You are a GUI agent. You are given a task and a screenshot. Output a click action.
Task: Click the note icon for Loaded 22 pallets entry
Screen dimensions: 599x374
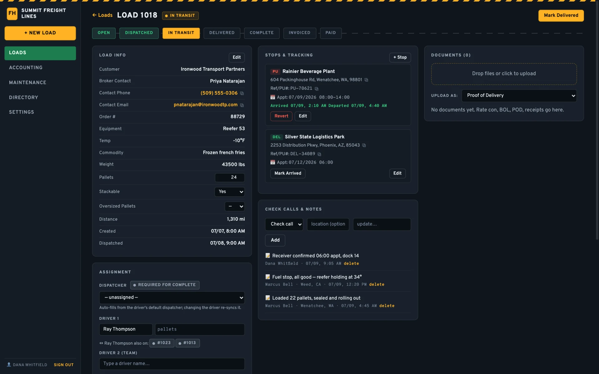pyautogui.click(x=268, y=298)
